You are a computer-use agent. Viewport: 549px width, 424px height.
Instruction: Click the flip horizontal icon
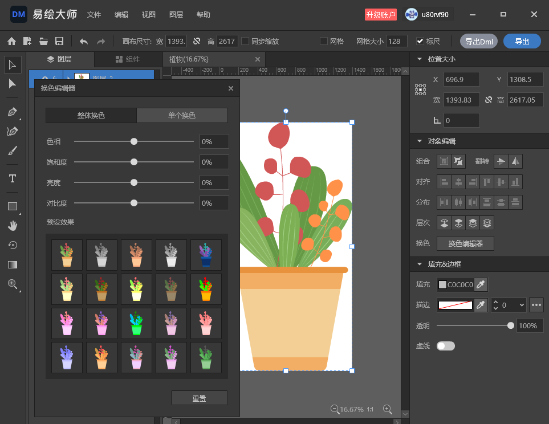[x=515, y=161]
